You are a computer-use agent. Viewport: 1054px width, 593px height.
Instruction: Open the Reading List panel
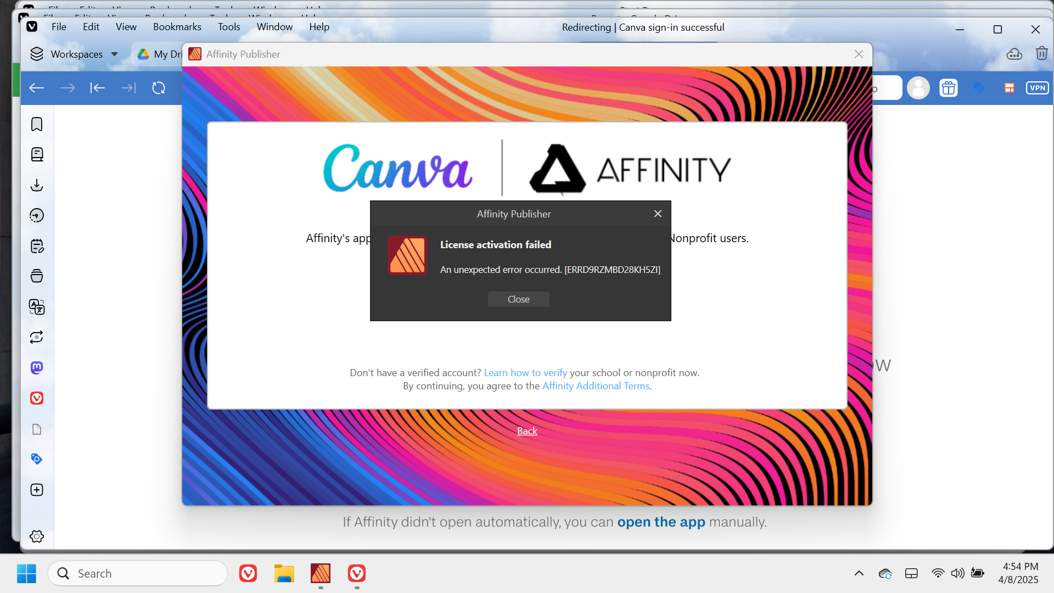click(37, 155)
